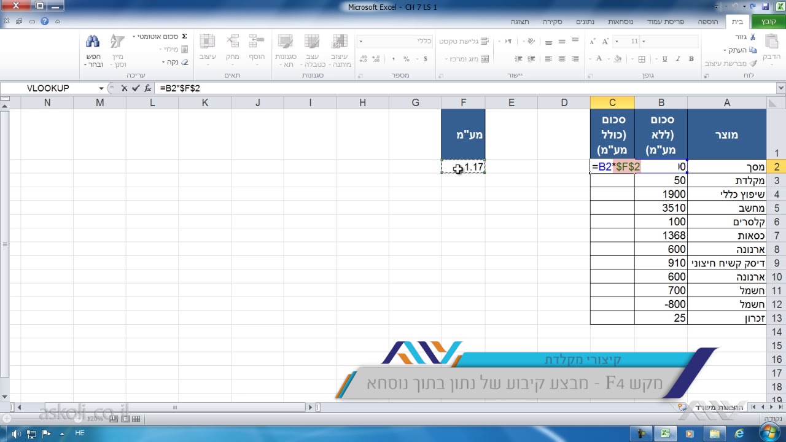
Task: Open the number format (כללי) dropdown
Action: pyautogui.click(x=361, y=41)
